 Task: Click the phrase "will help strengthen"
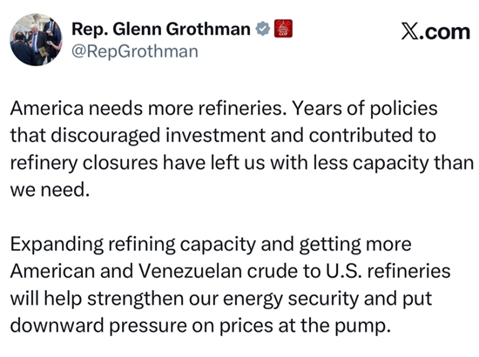click(x=97, y=299)
